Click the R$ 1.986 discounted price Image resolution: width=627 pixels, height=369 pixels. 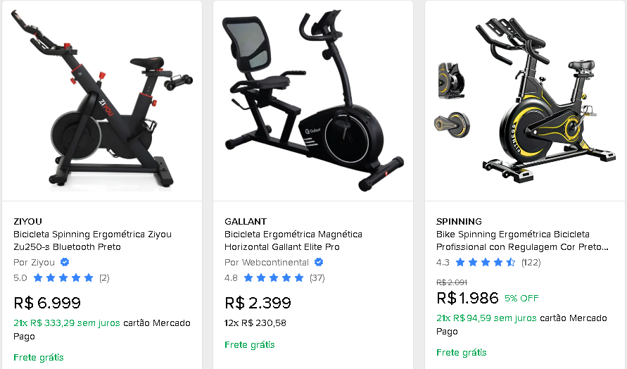point(467,298)
